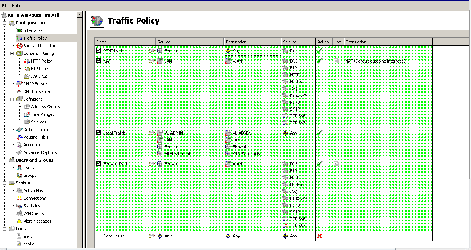This screenshot has height=250, width=471.
Task: Click the tree panel scroll up arrow
Action: point(80,15)
